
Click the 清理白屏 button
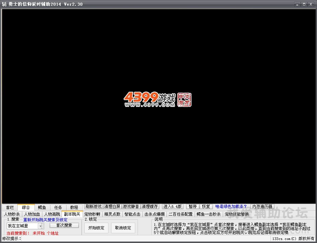[112, 207]
